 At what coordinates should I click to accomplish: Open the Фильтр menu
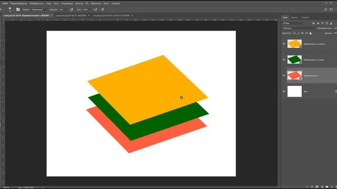coord(79,4)
